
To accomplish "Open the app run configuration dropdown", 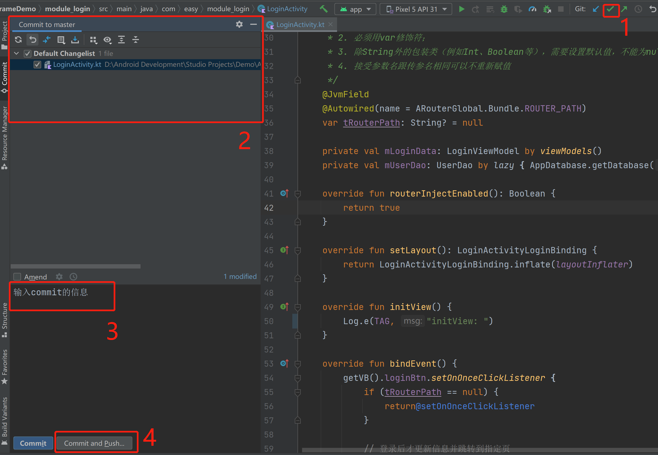I will [x=356, y=9].
